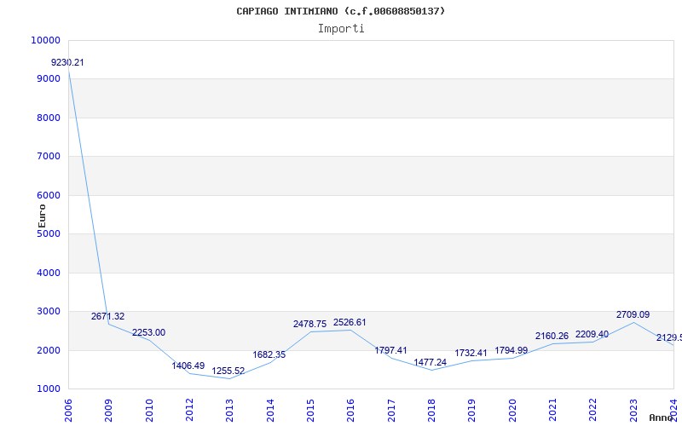Select data label 1732.41
Screen dimensions: 682x426
point(471,354)
